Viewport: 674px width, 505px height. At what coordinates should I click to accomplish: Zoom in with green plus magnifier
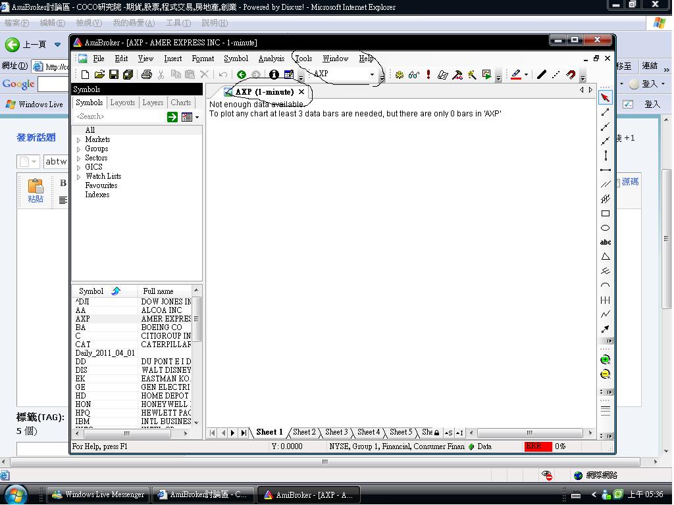(x=606, y=360)
